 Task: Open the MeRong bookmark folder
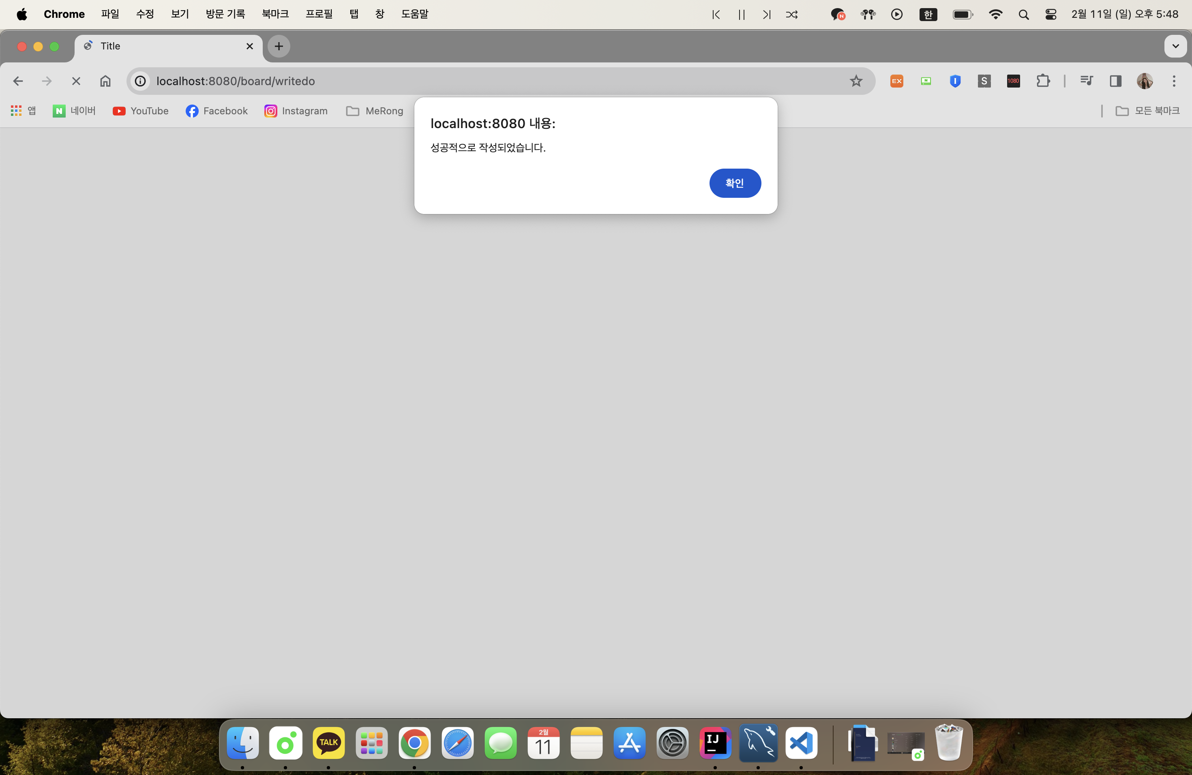[375, 111]
